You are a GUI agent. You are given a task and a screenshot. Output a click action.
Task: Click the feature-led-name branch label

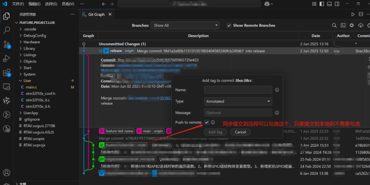coord(117,131)
